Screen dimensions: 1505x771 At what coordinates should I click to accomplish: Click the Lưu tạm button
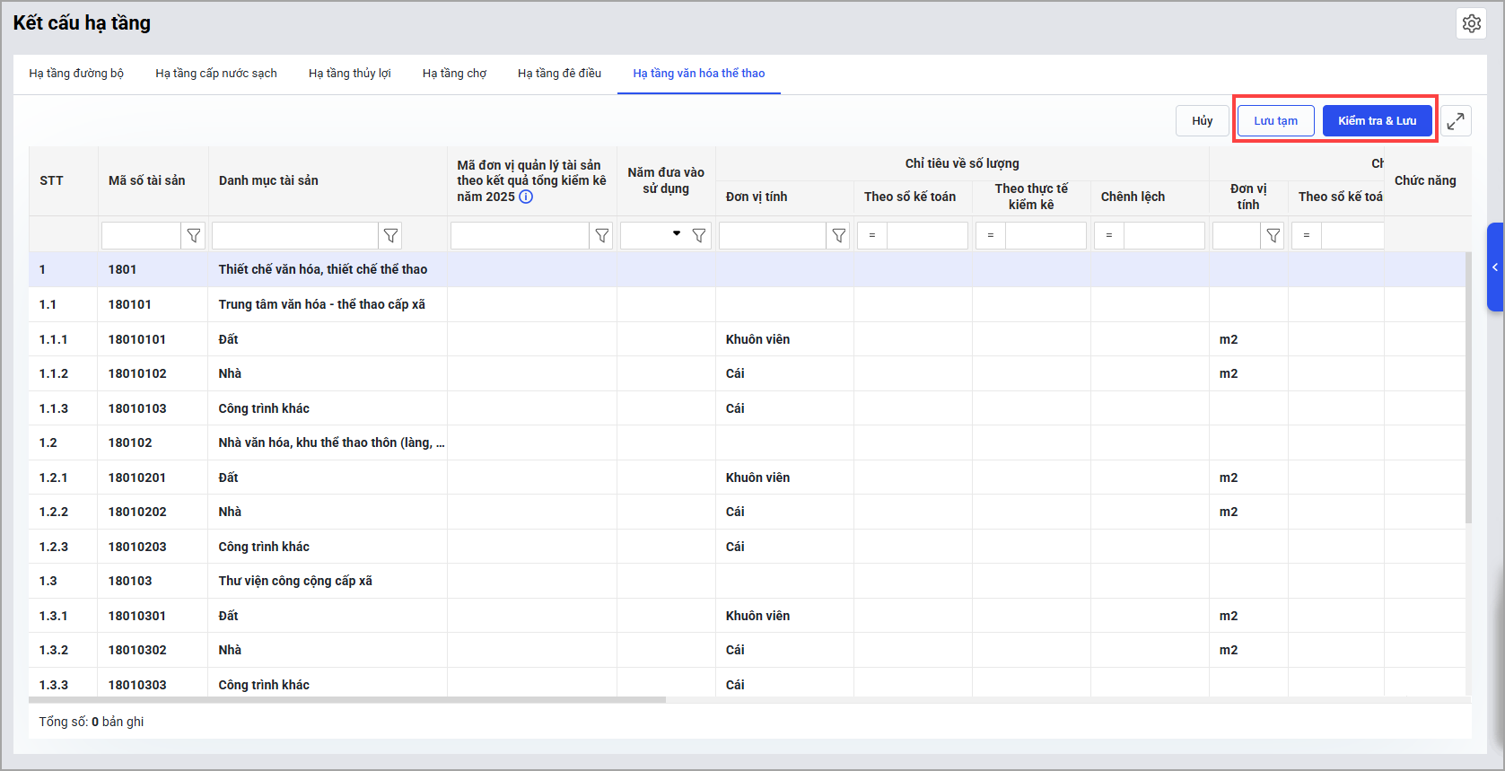pyautogui.click(x=1275, y=121)
